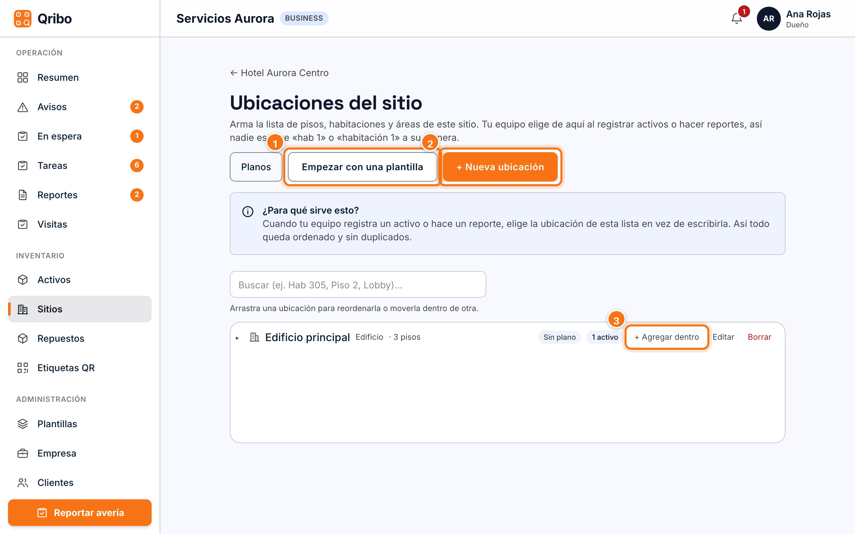Open the AR user avatar

click(768, 18)
